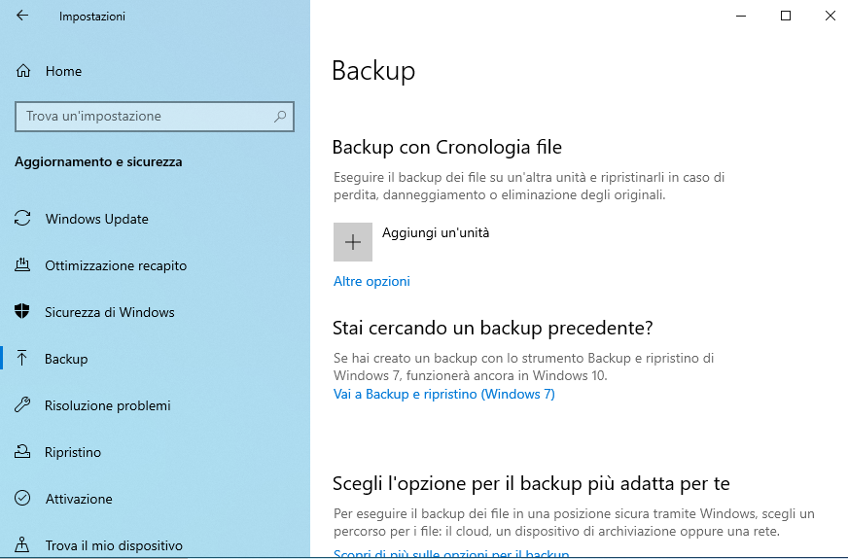Click the Trova il mio dispositivo icon

[22, 545]
